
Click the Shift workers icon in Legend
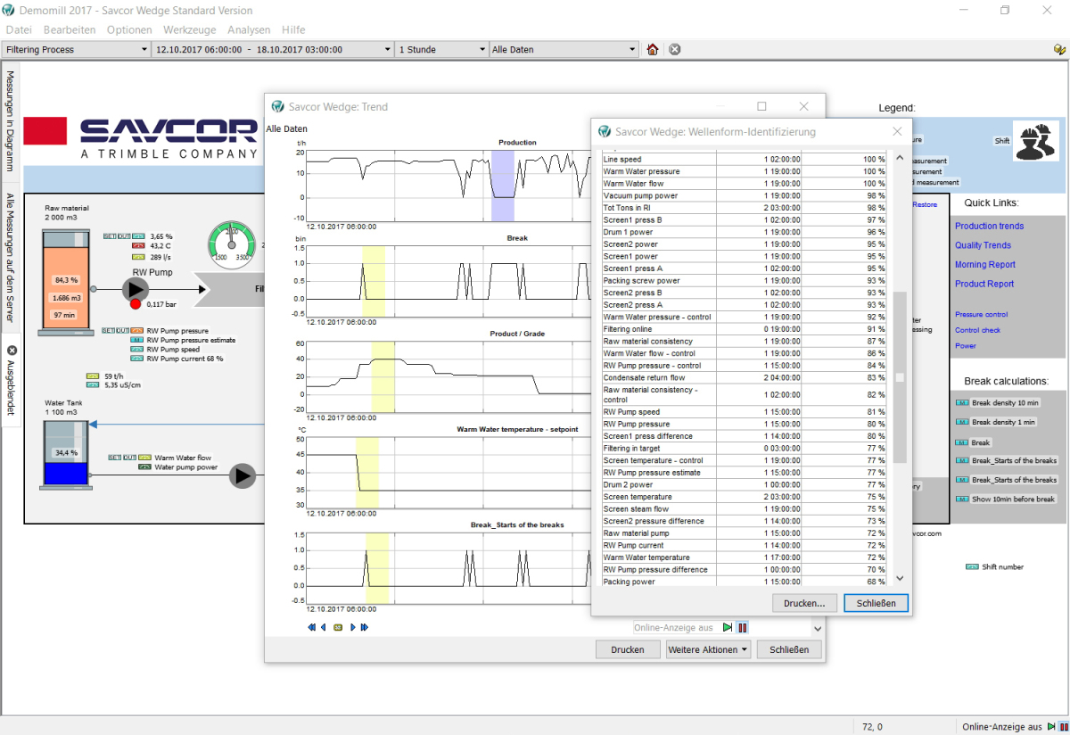[x=1035, y=142]
